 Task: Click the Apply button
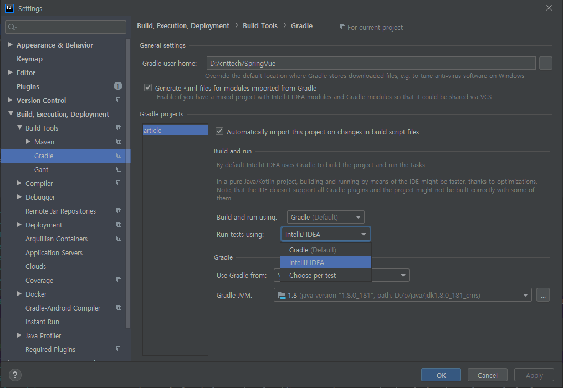(x=534, y=375)
